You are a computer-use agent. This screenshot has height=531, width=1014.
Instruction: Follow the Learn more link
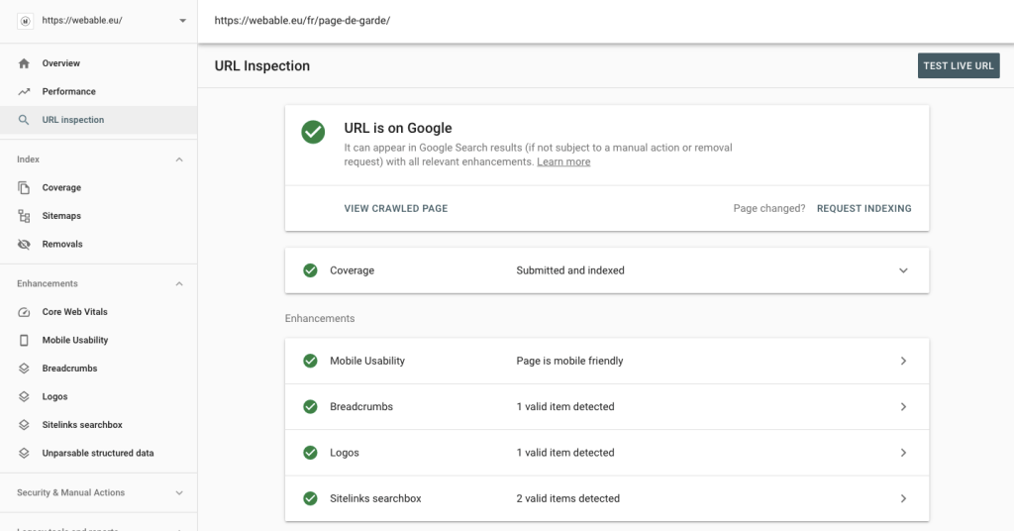(563, 161)
